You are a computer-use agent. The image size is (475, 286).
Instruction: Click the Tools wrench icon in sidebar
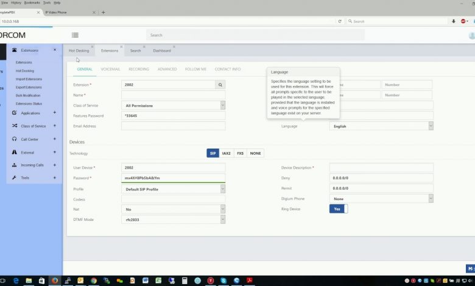point(15,178)
